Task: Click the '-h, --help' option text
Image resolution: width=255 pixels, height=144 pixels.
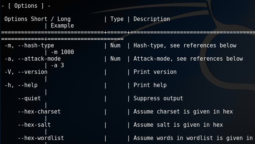Action: (x=21, y=85)
